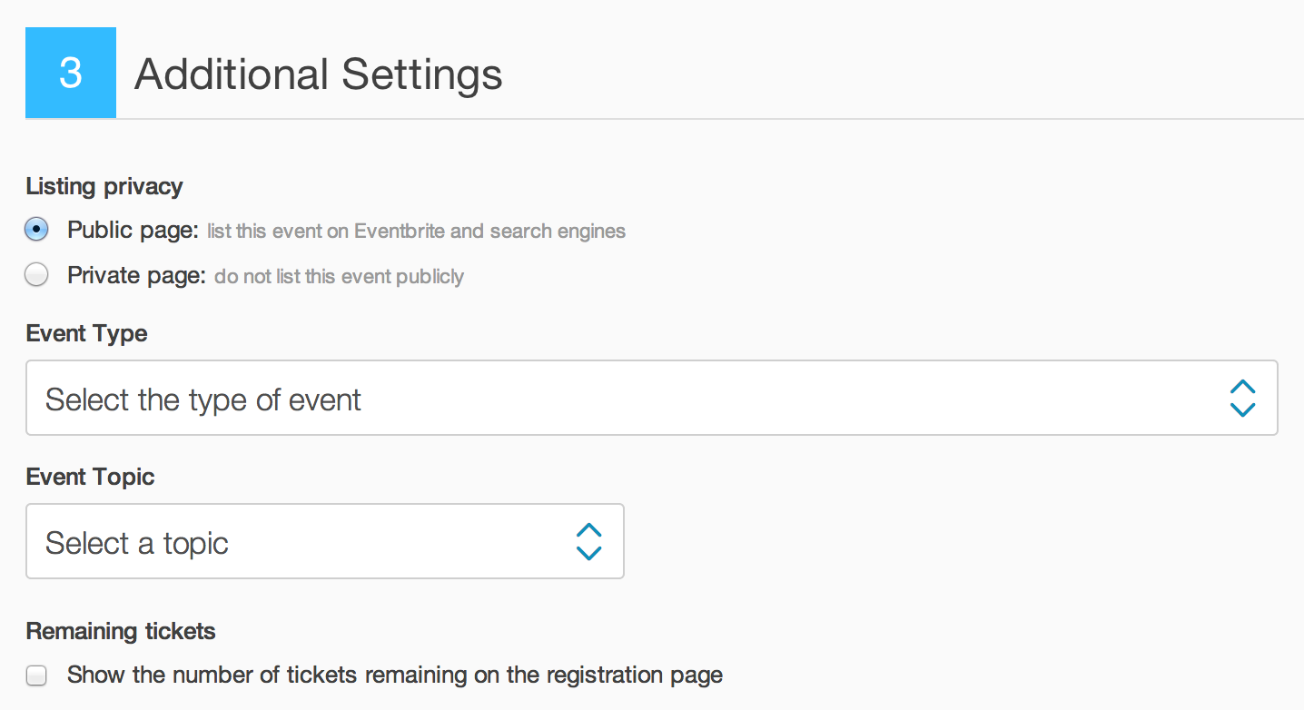Select the Private page radio button

36,275
